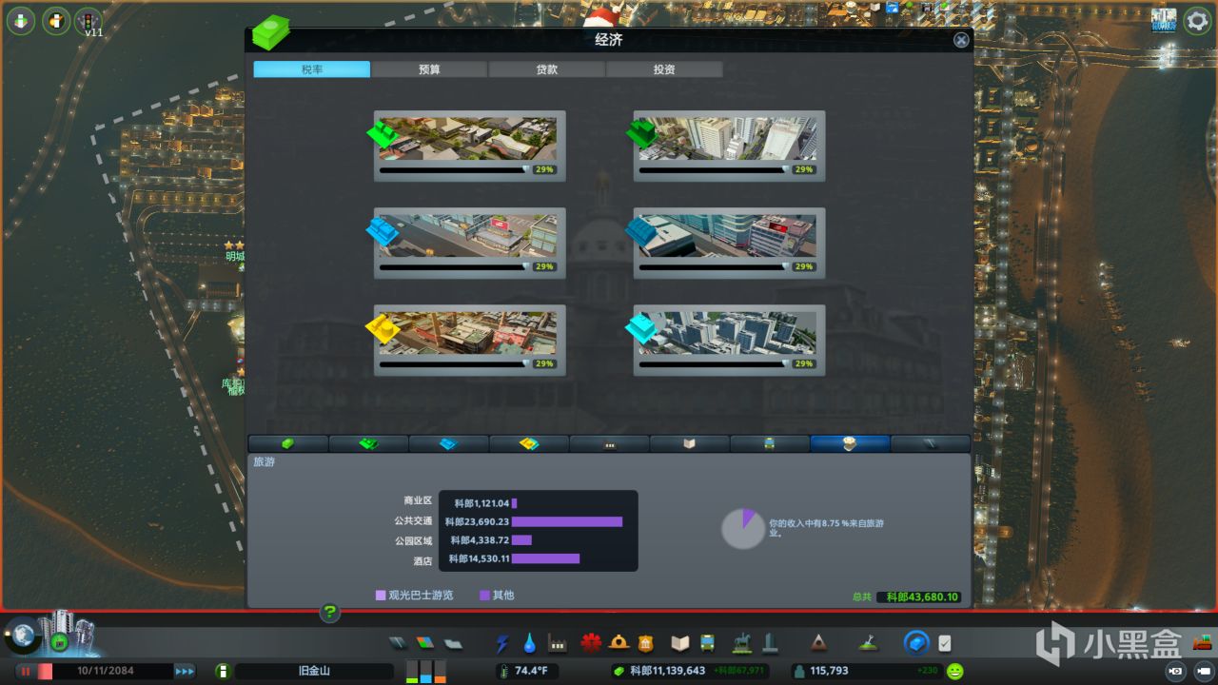Screen dimensions: 1218x685
Task: Open the zone demand RCI bars
Action: click(x=425, y=671)
